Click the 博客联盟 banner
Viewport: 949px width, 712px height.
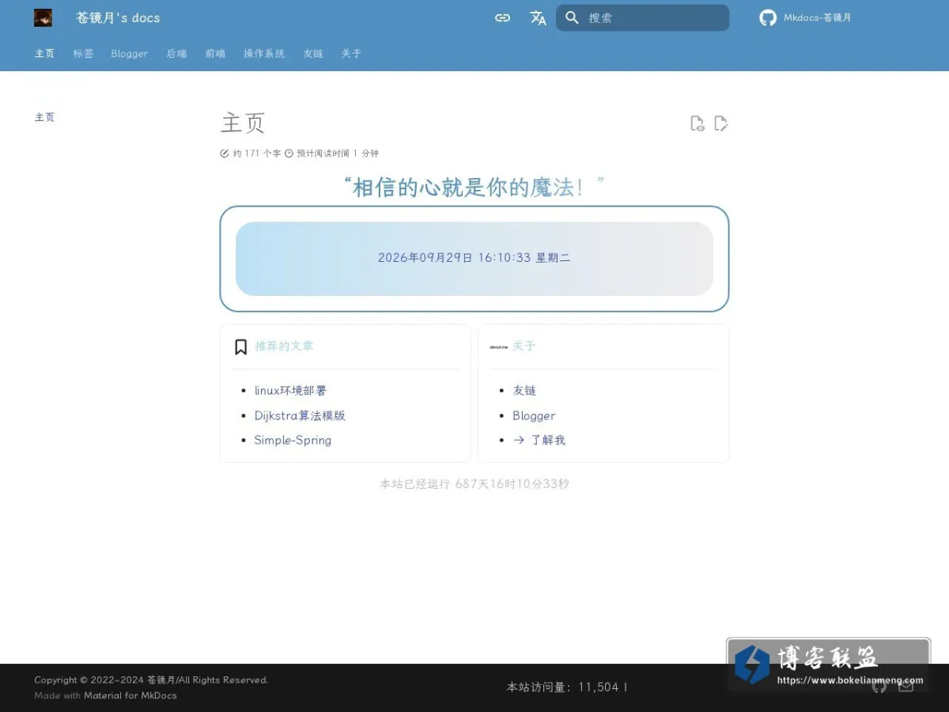click(829, 665)
